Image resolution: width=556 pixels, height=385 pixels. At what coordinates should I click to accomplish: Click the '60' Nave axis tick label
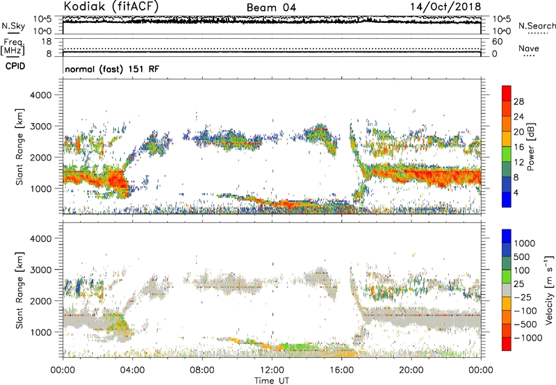pos(498,42)
